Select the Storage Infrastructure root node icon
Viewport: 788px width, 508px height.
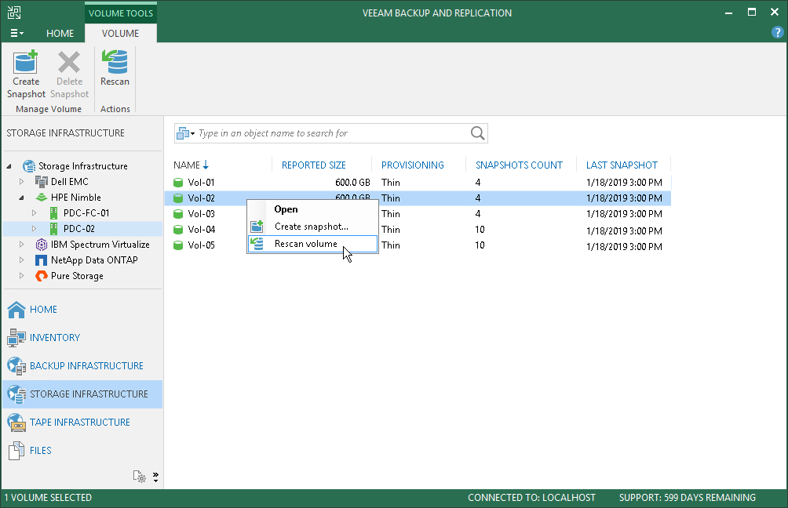[29, 166]
